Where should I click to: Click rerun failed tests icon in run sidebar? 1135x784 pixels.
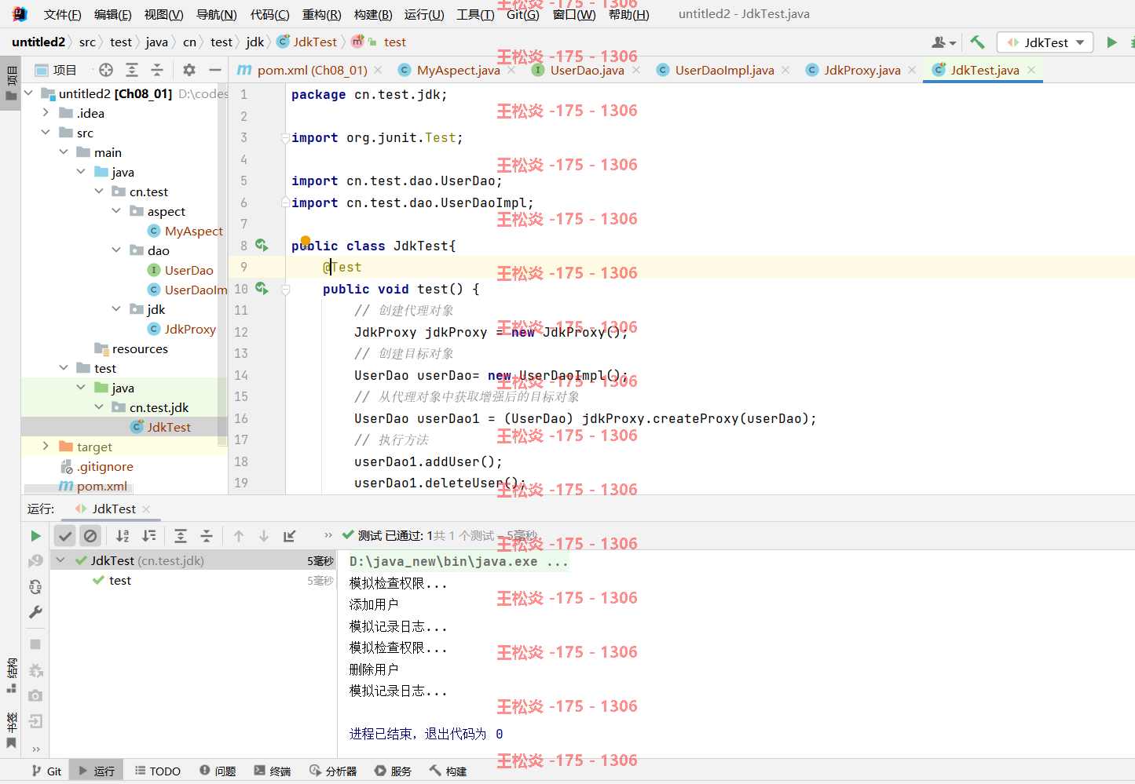coord(35,561)
